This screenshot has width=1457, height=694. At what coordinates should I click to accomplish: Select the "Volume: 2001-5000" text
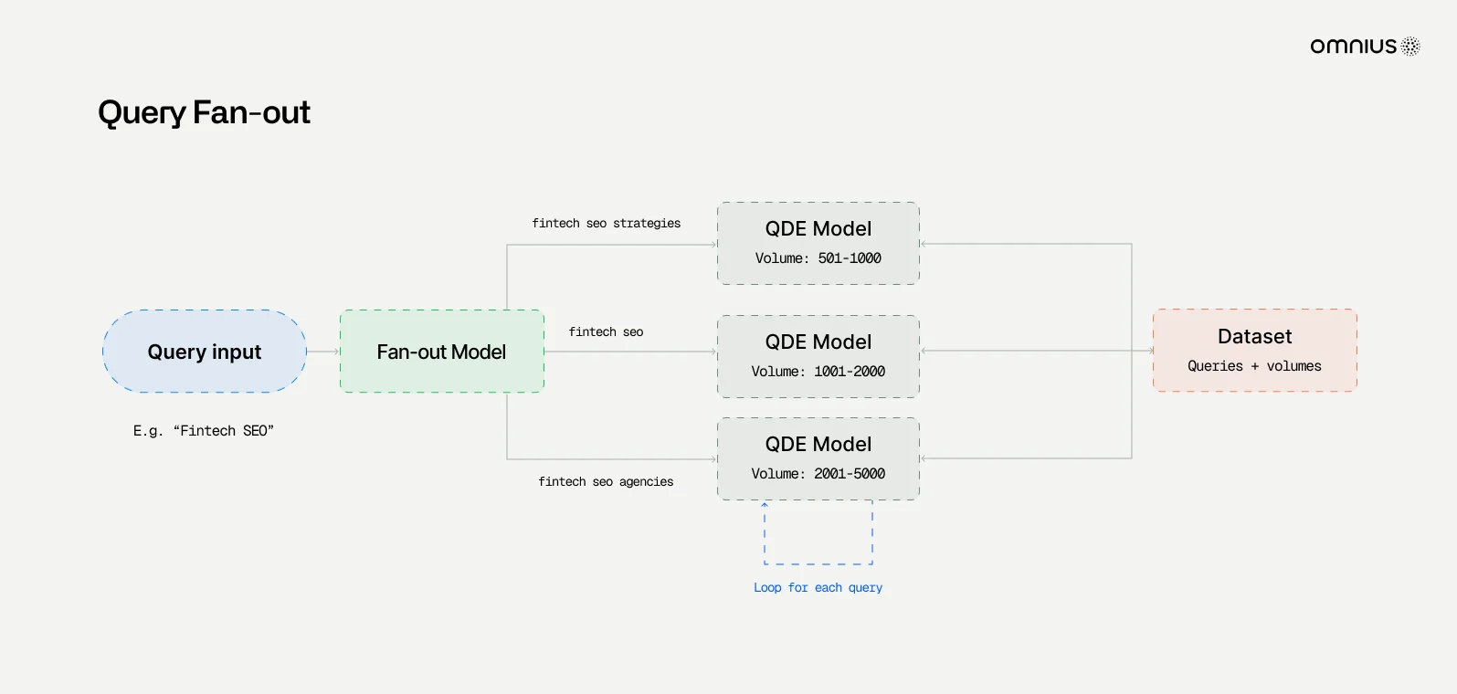(x=818, y=474)
